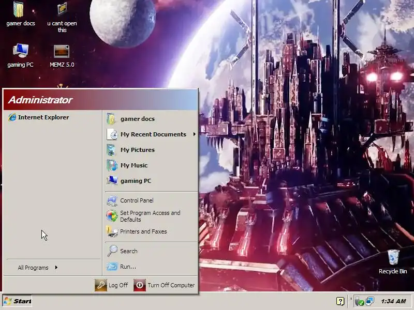Click the red Turn Off Computer power icon
Screen dimensions: 414x310
point(140,285)
